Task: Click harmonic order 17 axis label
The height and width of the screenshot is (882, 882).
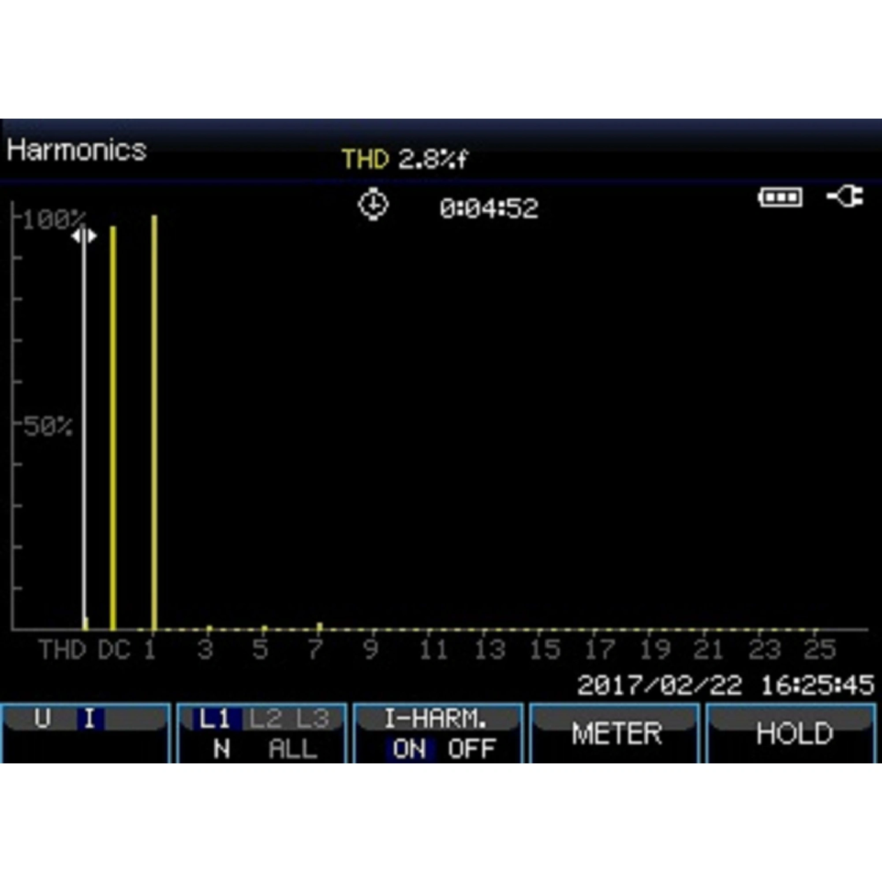Action: (x=600, y=650)
